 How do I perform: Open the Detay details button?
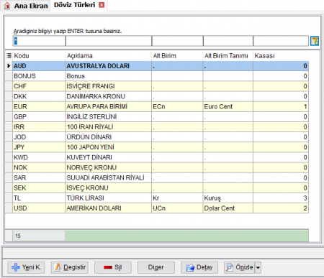pos(199,267)
